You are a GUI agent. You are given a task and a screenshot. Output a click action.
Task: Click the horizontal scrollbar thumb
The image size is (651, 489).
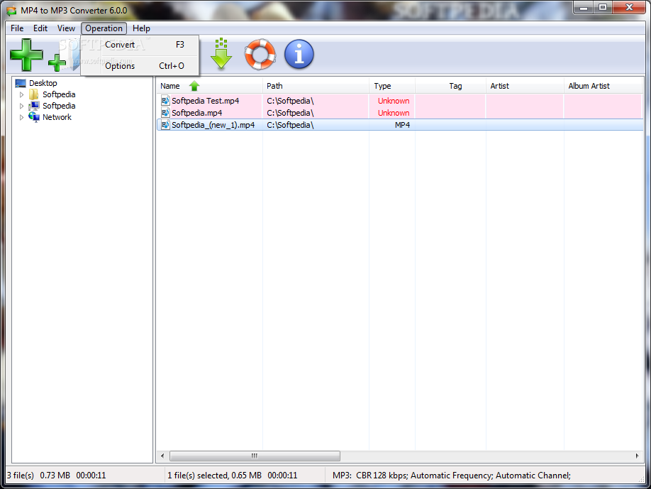(255, 456)
